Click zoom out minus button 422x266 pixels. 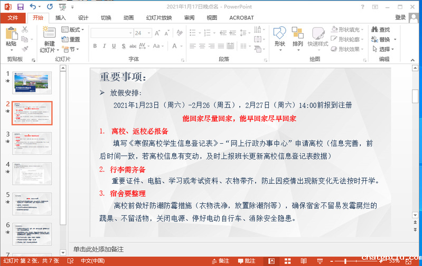click(x=332, y=261)
